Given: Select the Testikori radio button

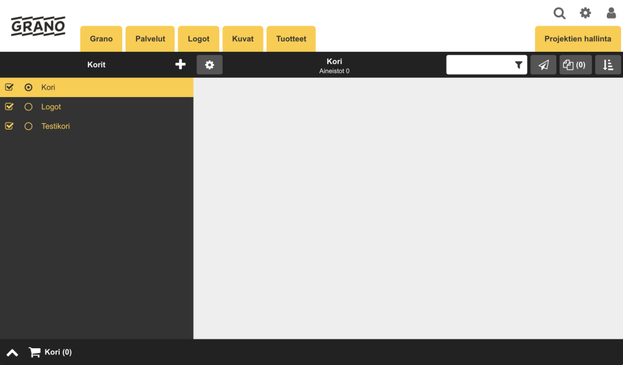Looking at the screenshot, I should [28, 126].
